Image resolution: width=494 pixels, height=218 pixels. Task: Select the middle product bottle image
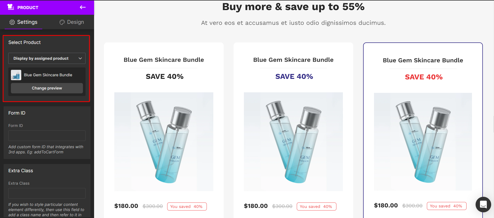tap(293, 142)
